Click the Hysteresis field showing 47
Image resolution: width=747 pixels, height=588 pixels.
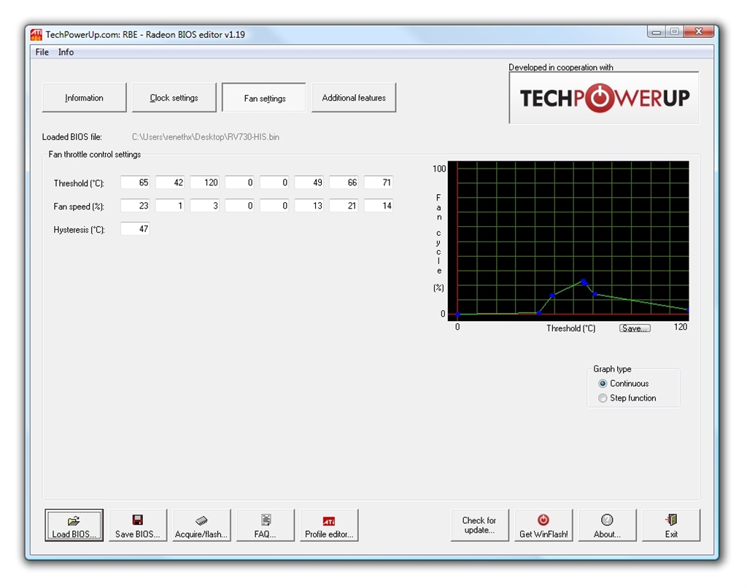pyautogui.click(x=135, y=229)
